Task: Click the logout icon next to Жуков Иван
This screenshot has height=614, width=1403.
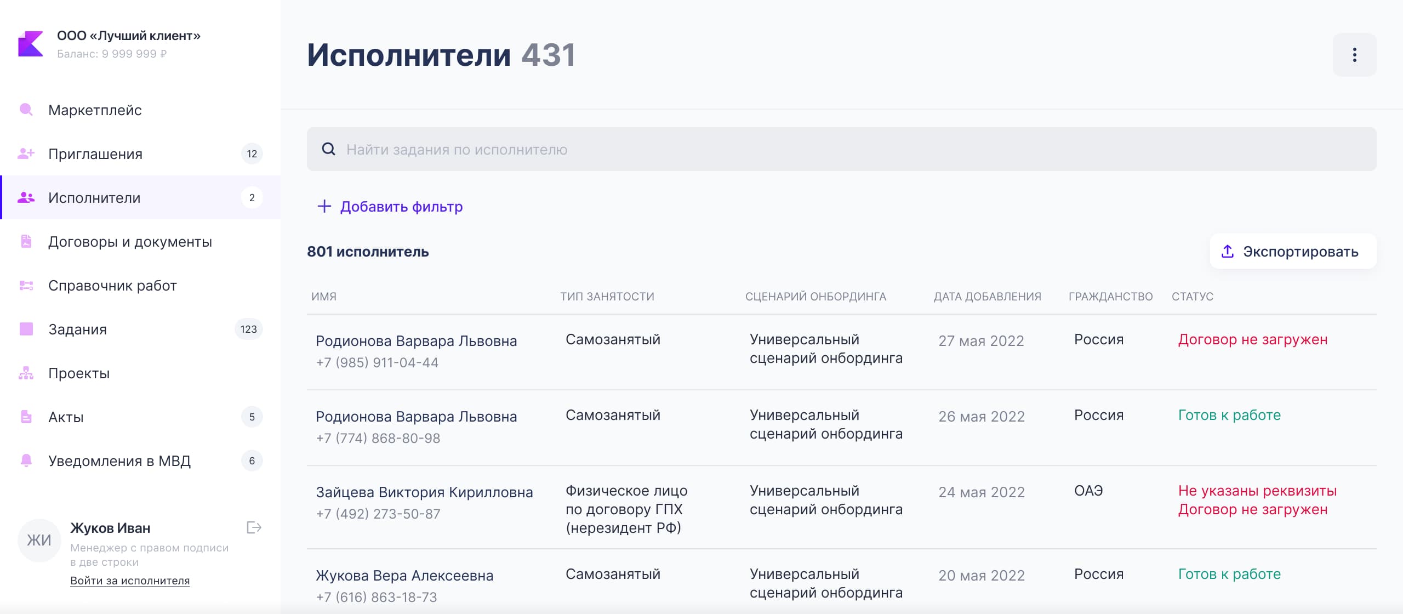Action: (254, 527)
